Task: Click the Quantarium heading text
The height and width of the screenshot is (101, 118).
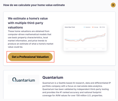Action: pyautogui.click(x=53, y=78)
